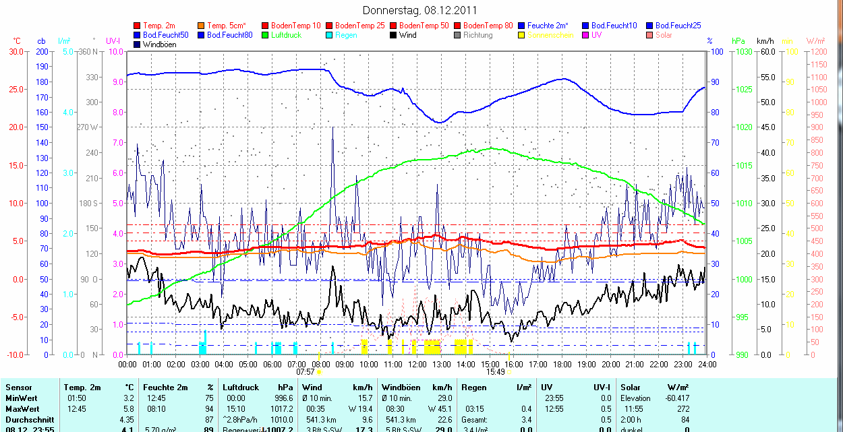Select the Bod.Feucht80 legend label
The width and height of the screenshot is (843, 432).
point(229,35)
